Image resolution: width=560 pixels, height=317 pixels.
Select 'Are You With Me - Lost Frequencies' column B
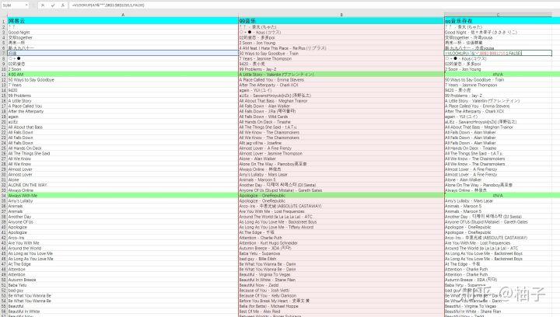[x=341, y=211]
